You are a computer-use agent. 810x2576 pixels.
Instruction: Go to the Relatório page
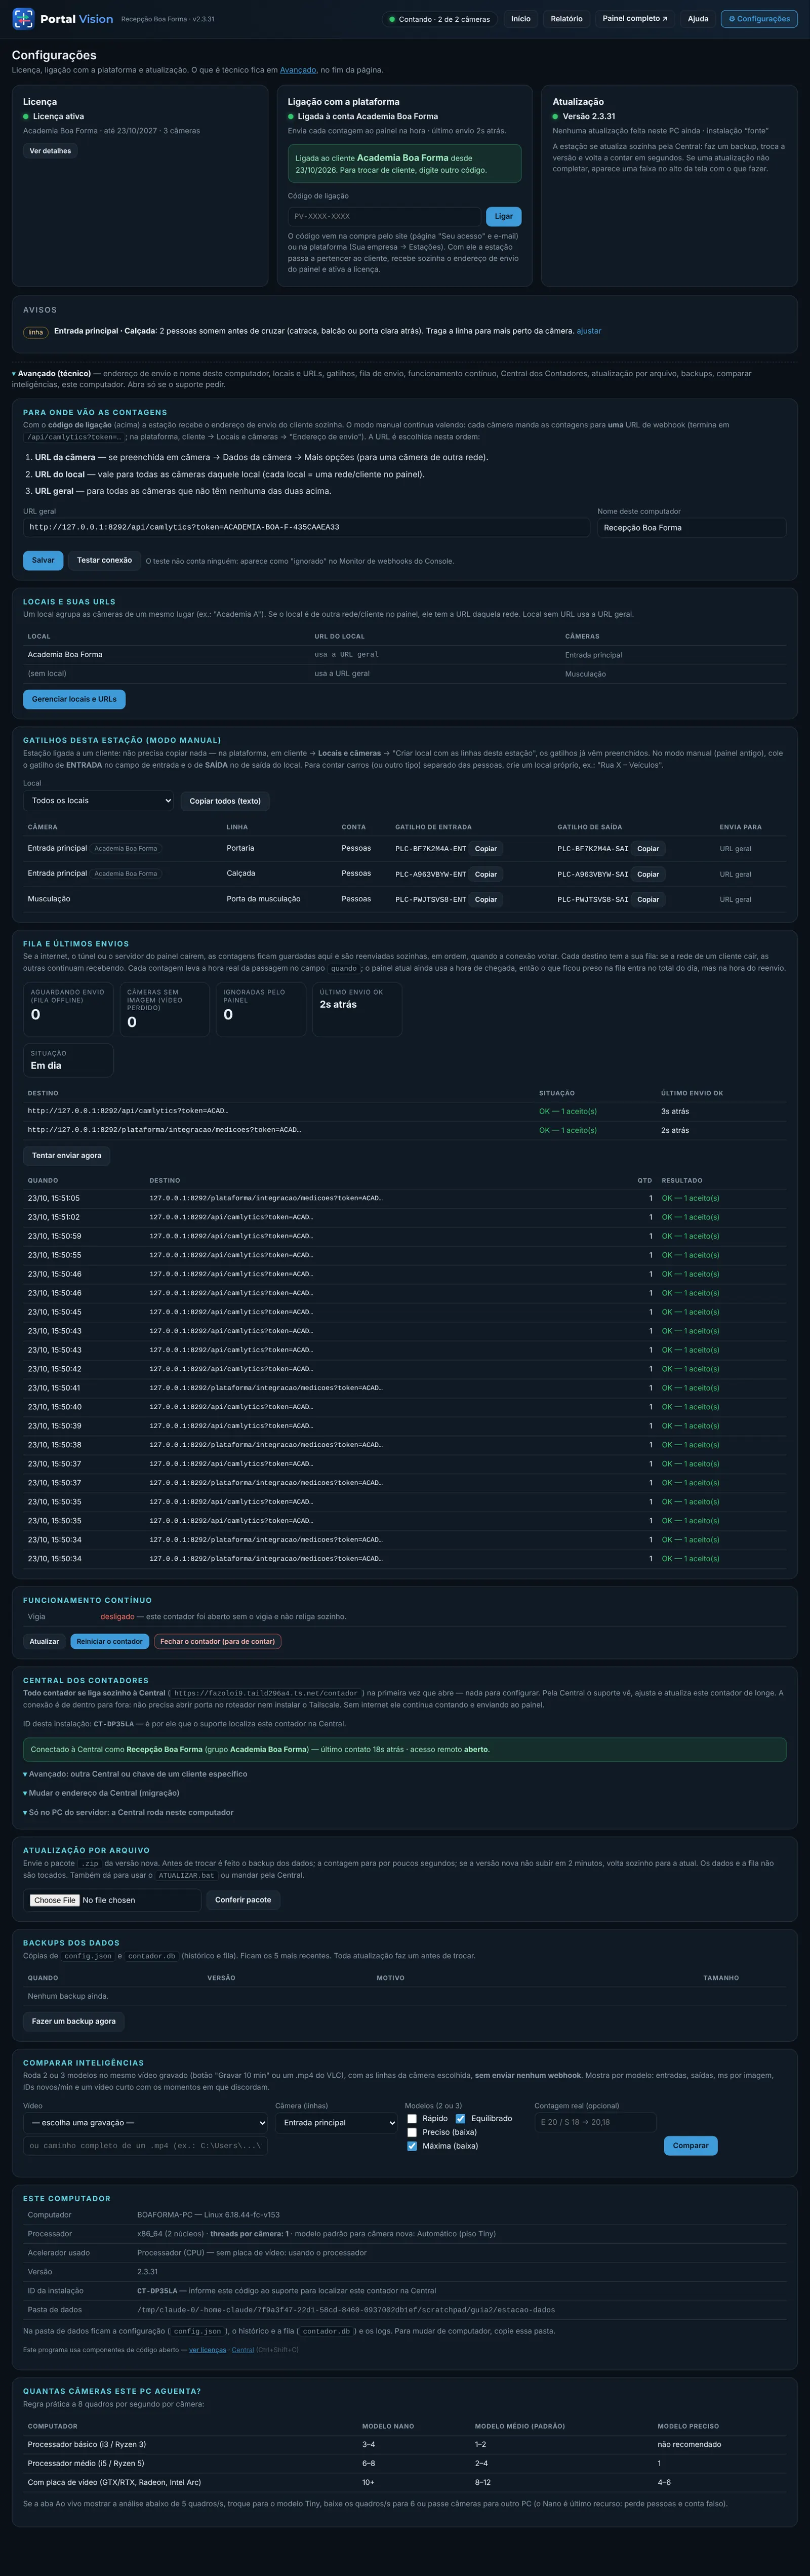click(x=566, y=19)
